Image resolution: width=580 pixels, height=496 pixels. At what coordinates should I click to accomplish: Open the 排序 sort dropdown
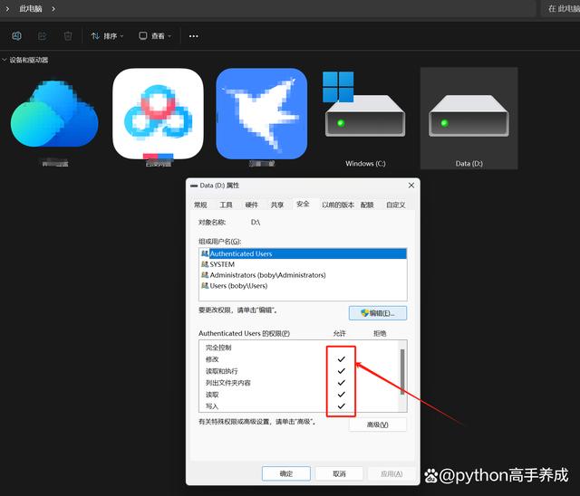coord(109,36)
